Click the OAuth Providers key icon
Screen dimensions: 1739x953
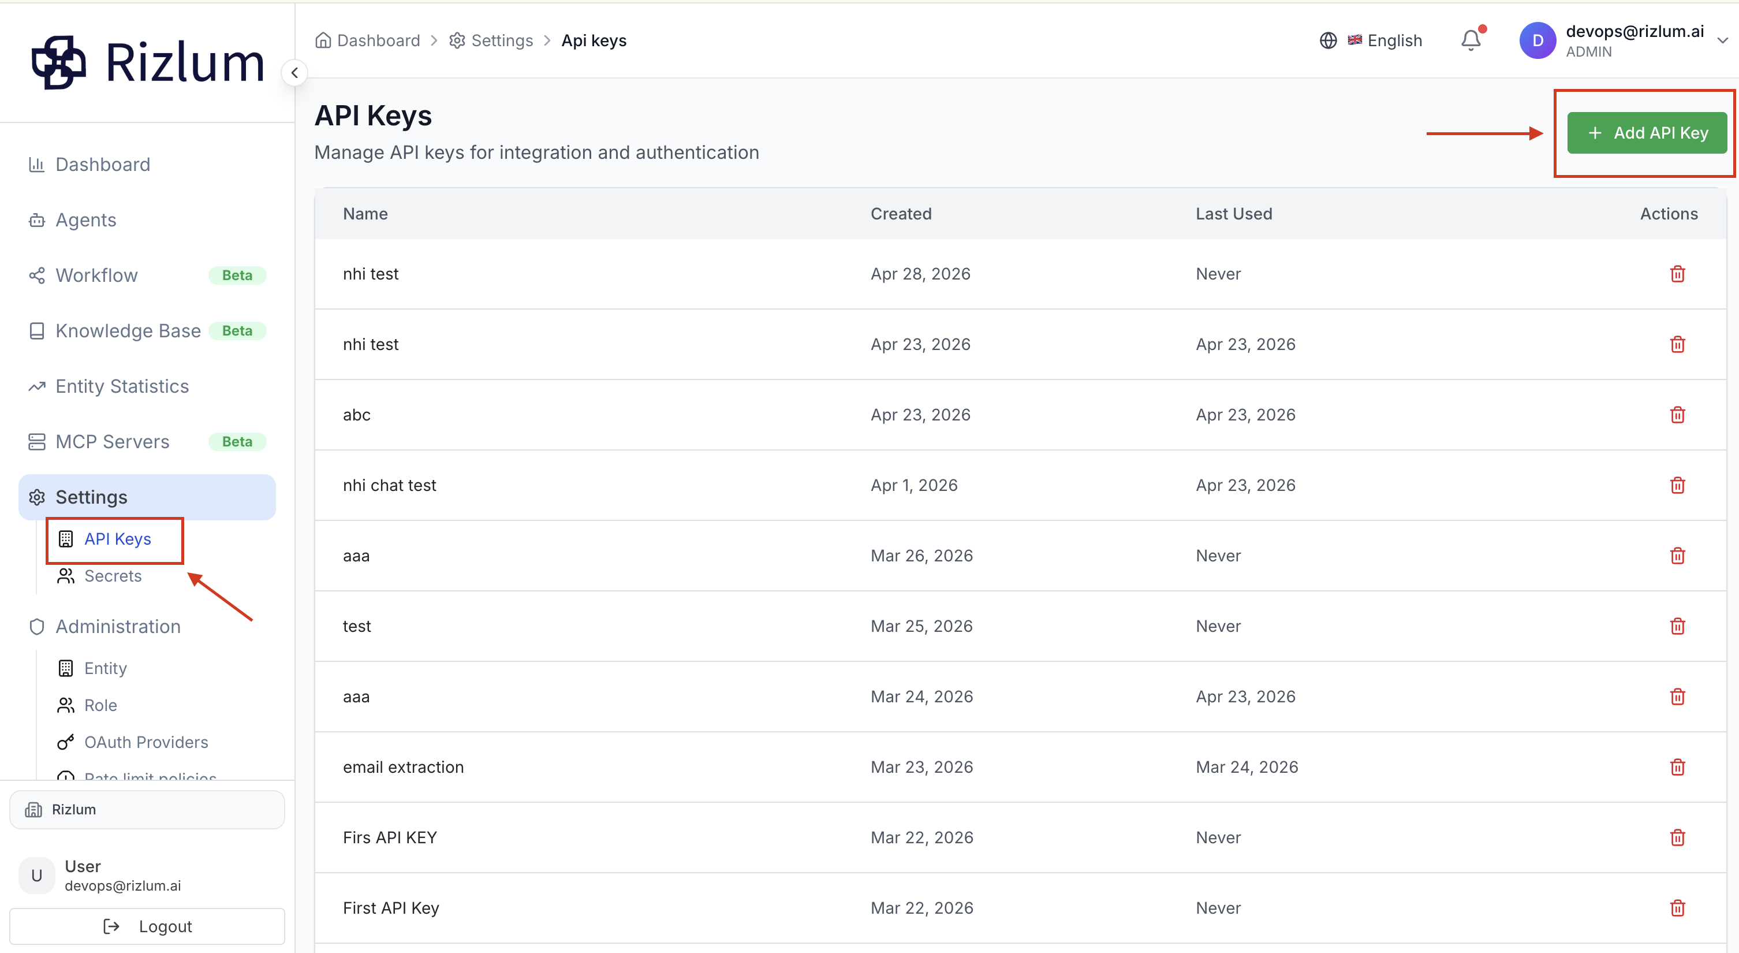tap(65, 742)
